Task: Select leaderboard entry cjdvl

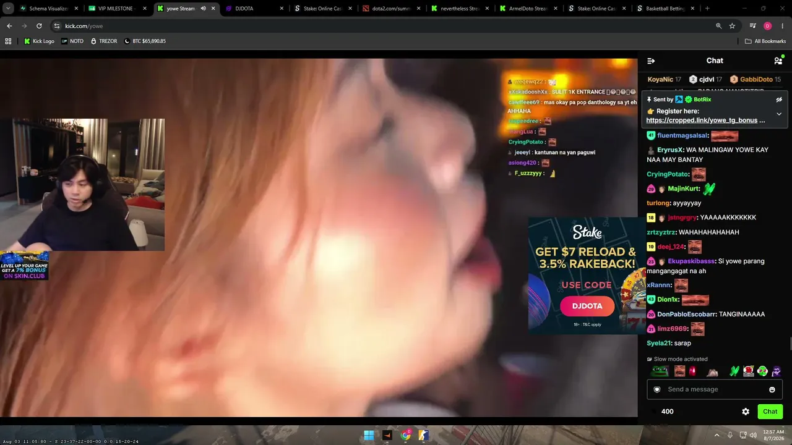Action: pos(707,80)
